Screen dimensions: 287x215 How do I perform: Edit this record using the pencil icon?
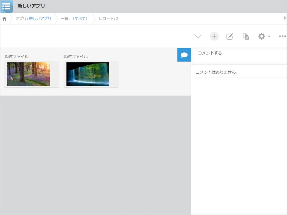click(x=230, y=36)
